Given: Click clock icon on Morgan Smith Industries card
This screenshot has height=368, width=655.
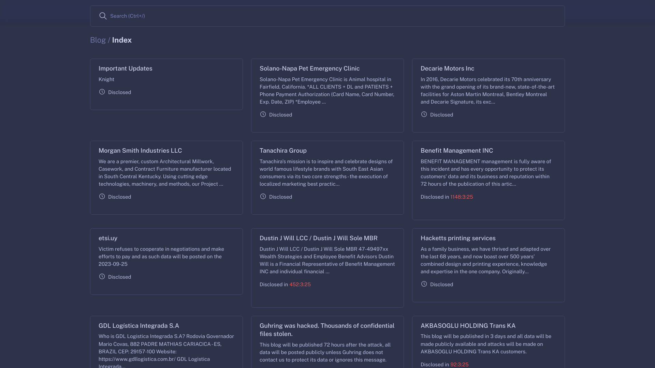Looking at the screenshot, I should click(x=102, y=197).
